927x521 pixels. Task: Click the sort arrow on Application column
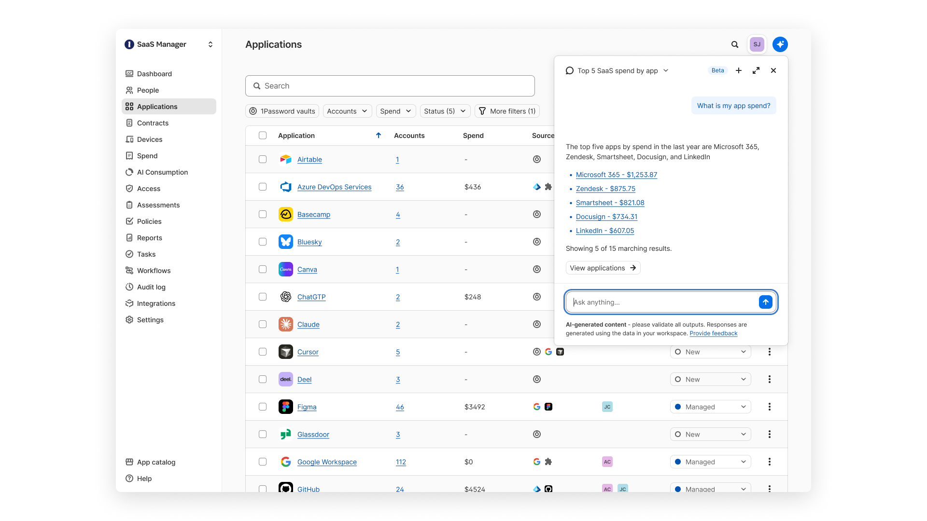coord(379,136)
